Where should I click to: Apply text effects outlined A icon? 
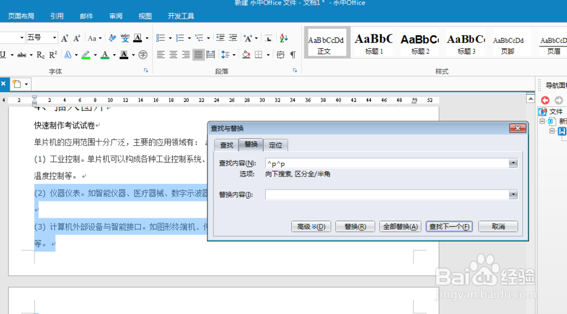[x=67, y=55]
